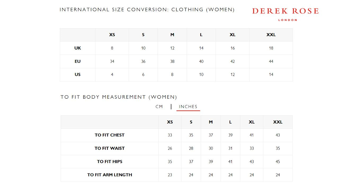Select the UK size 18 cell
The height and width of the screenshot is (190, 339).
tap(271, 48)
